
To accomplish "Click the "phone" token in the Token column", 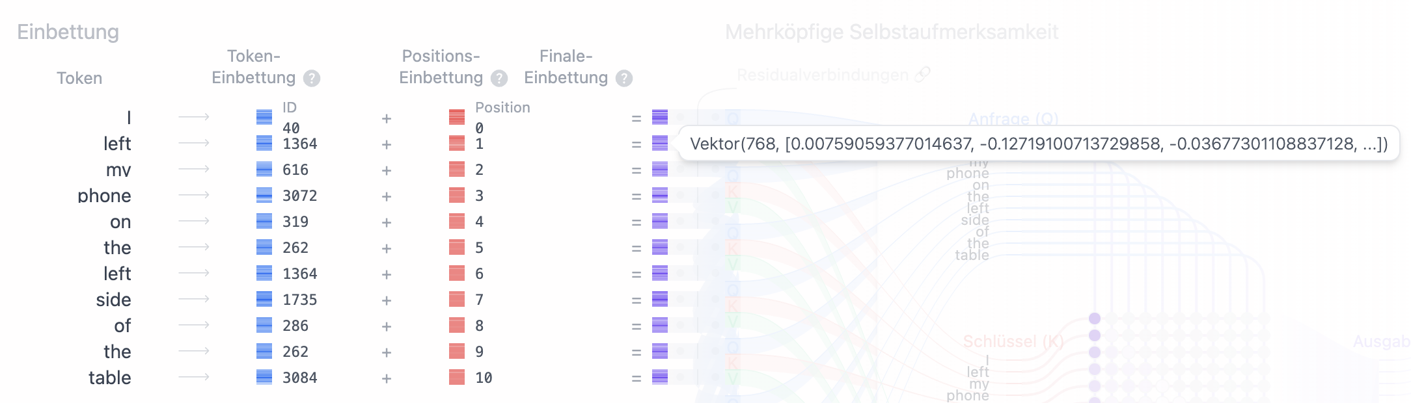I will click(x=104, y=196).
